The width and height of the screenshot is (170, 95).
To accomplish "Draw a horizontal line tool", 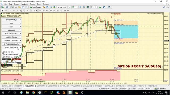I will [14, 11].
